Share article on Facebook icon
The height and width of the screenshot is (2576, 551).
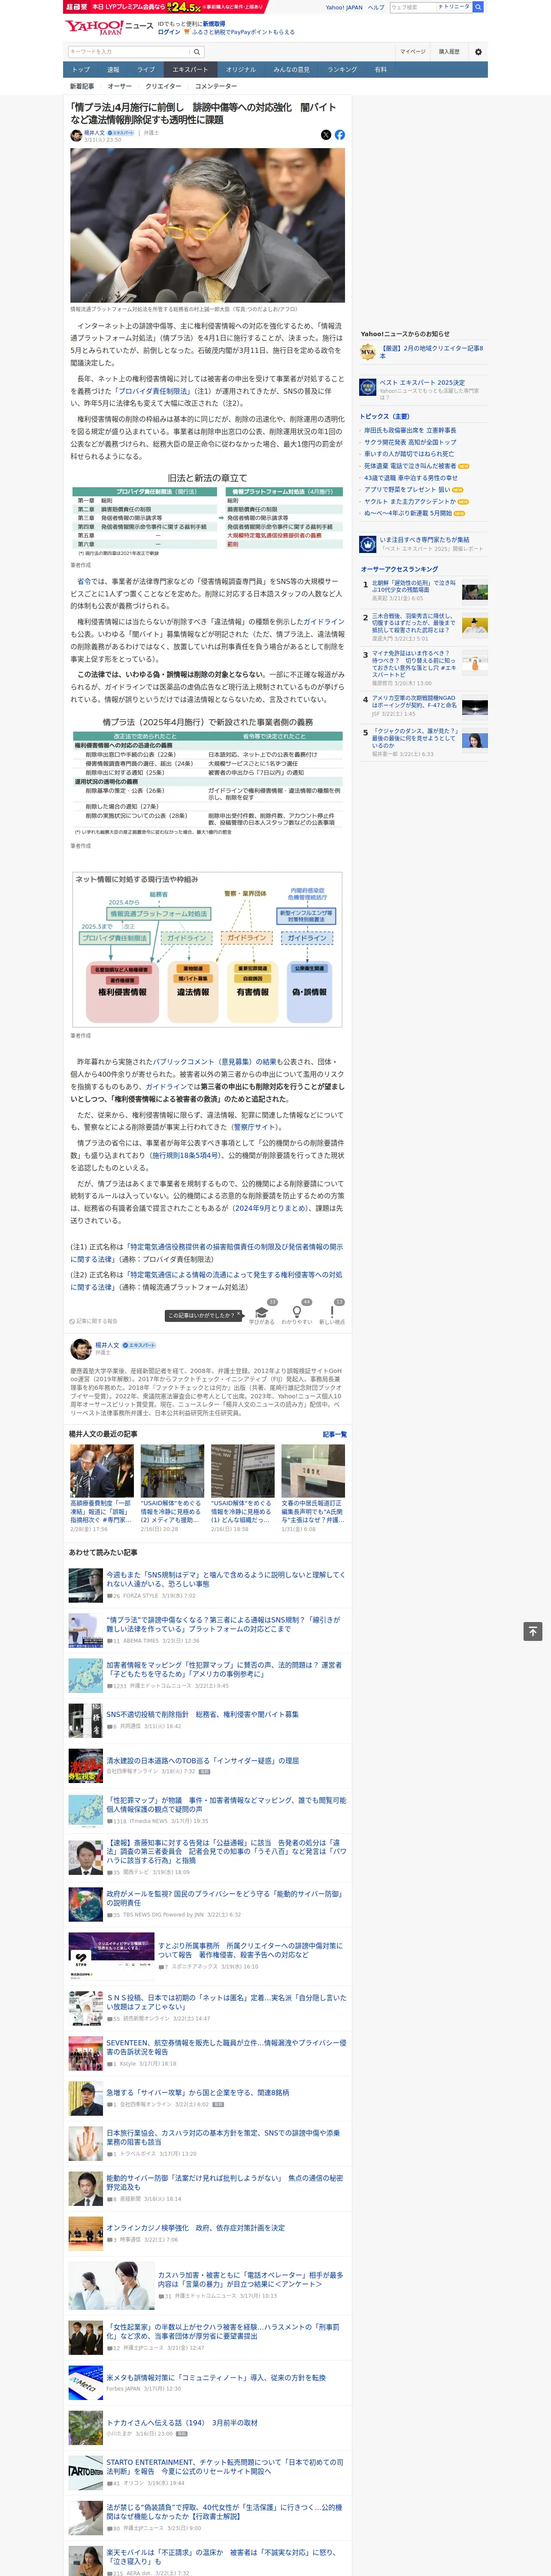tap(340, 134)
